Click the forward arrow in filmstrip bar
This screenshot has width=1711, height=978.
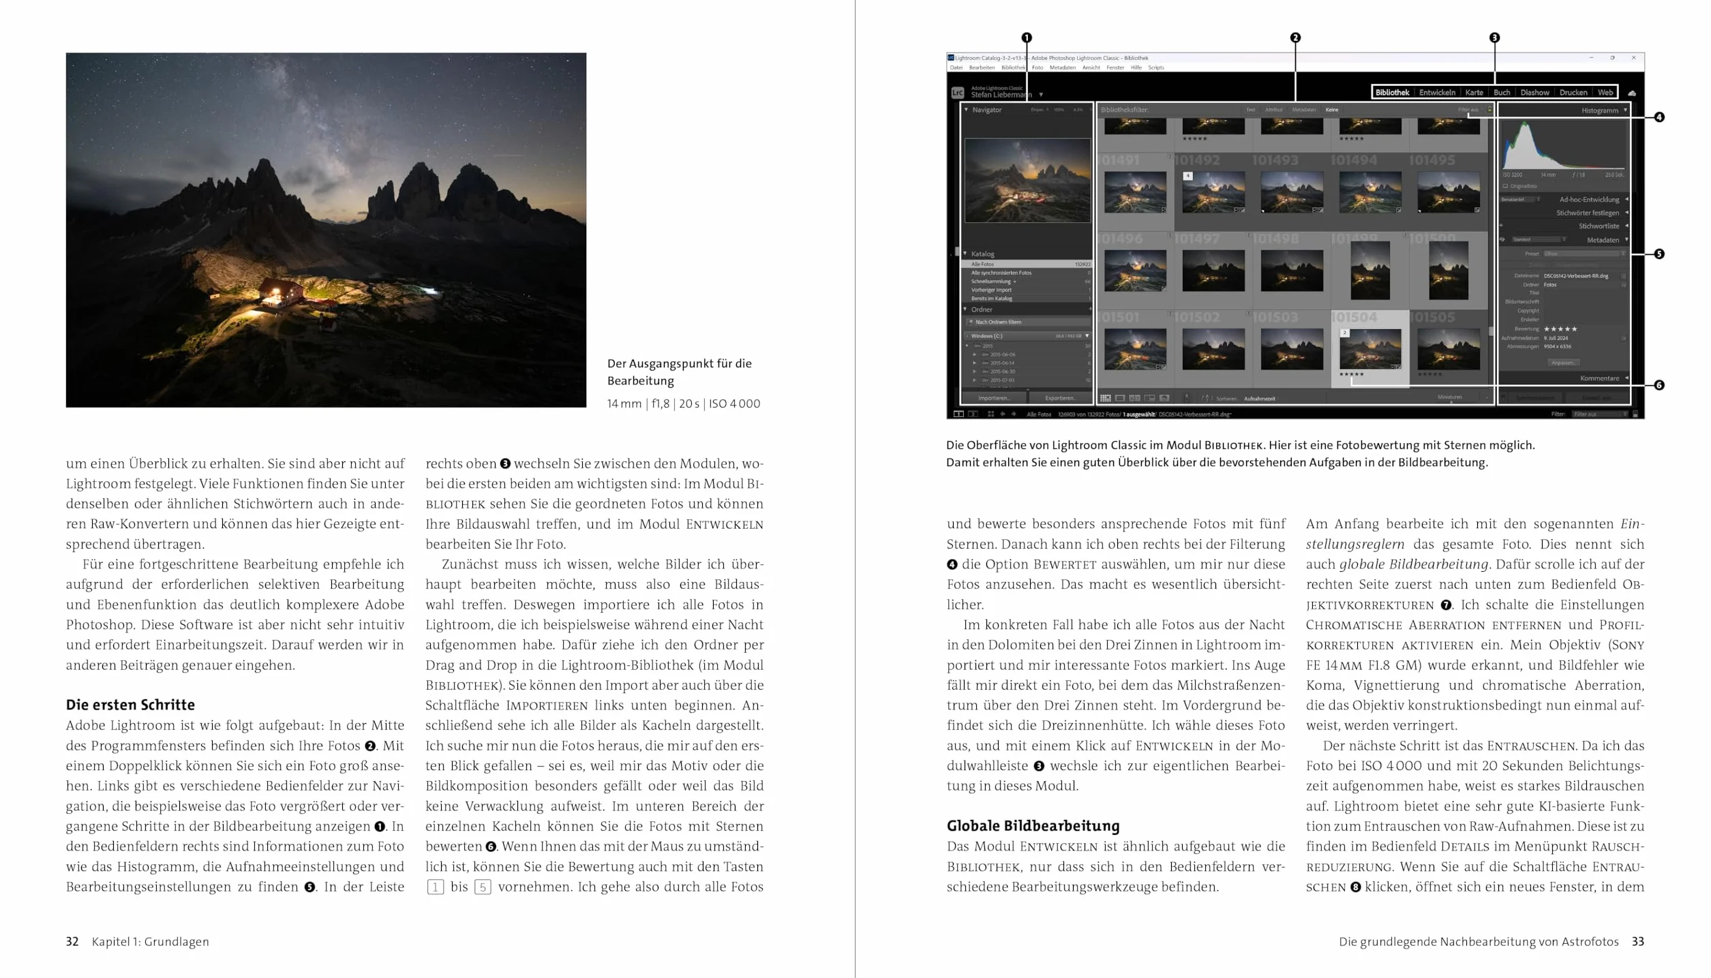(1014, 414)
